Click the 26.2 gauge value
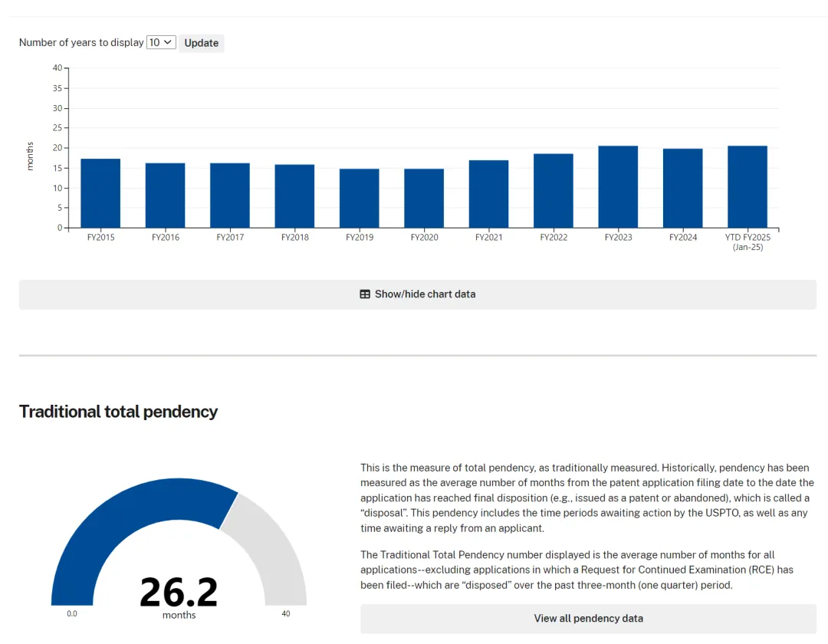This screenshot has width=828, height=644. (179, 592)
